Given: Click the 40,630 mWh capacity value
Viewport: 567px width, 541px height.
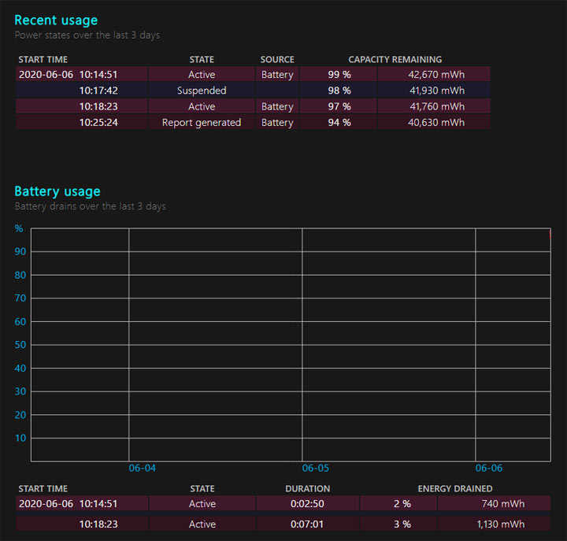Looking at the screenshot, I should (x=435, y=122).
